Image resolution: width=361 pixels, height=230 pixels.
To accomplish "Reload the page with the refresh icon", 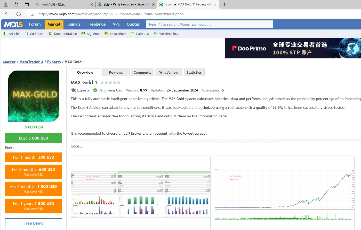I will 19,14.
